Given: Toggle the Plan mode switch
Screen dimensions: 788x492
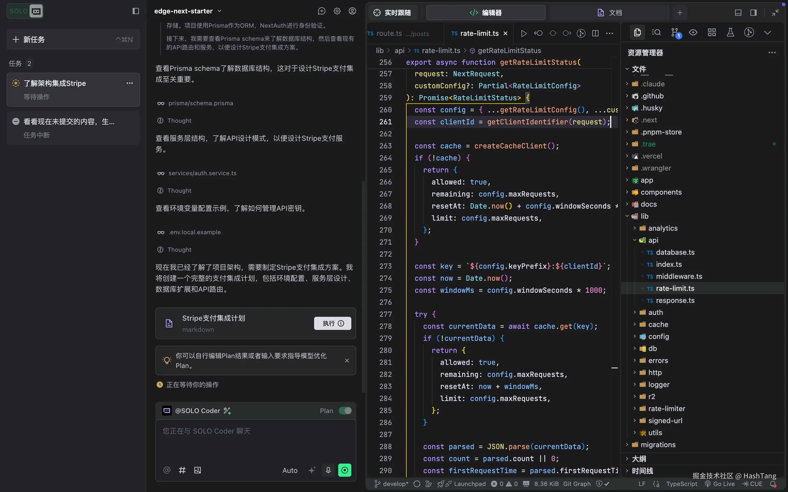Looking at the screenshot, I should coord(345,411).
